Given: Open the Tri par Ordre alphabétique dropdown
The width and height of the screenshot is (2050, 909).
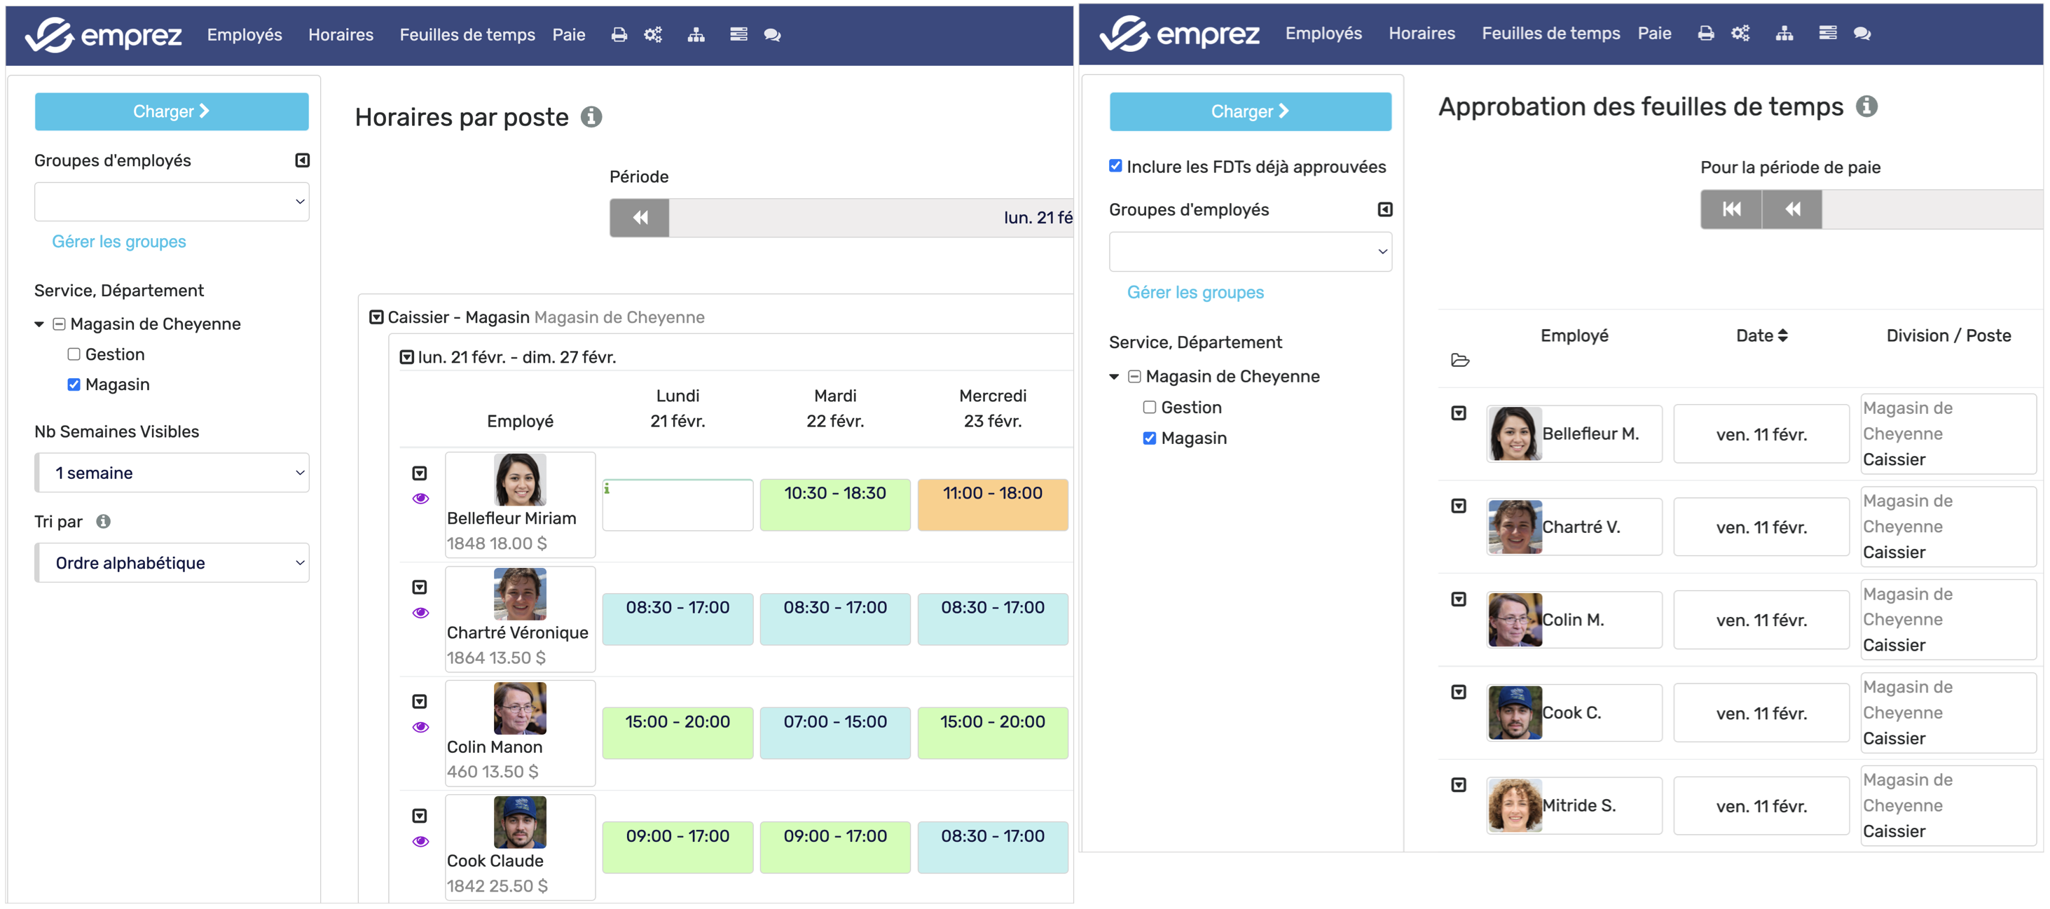Looking at the screenshot, I should [172, 563].
